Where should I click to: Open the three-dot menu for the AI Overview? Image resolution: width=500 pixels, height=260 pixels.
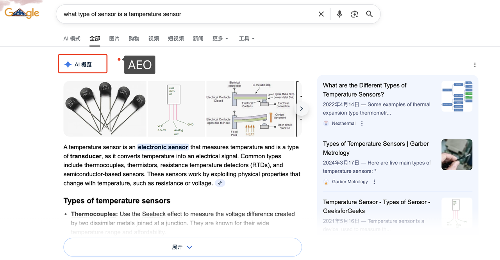pyautogui.click(x=475, y=65)
